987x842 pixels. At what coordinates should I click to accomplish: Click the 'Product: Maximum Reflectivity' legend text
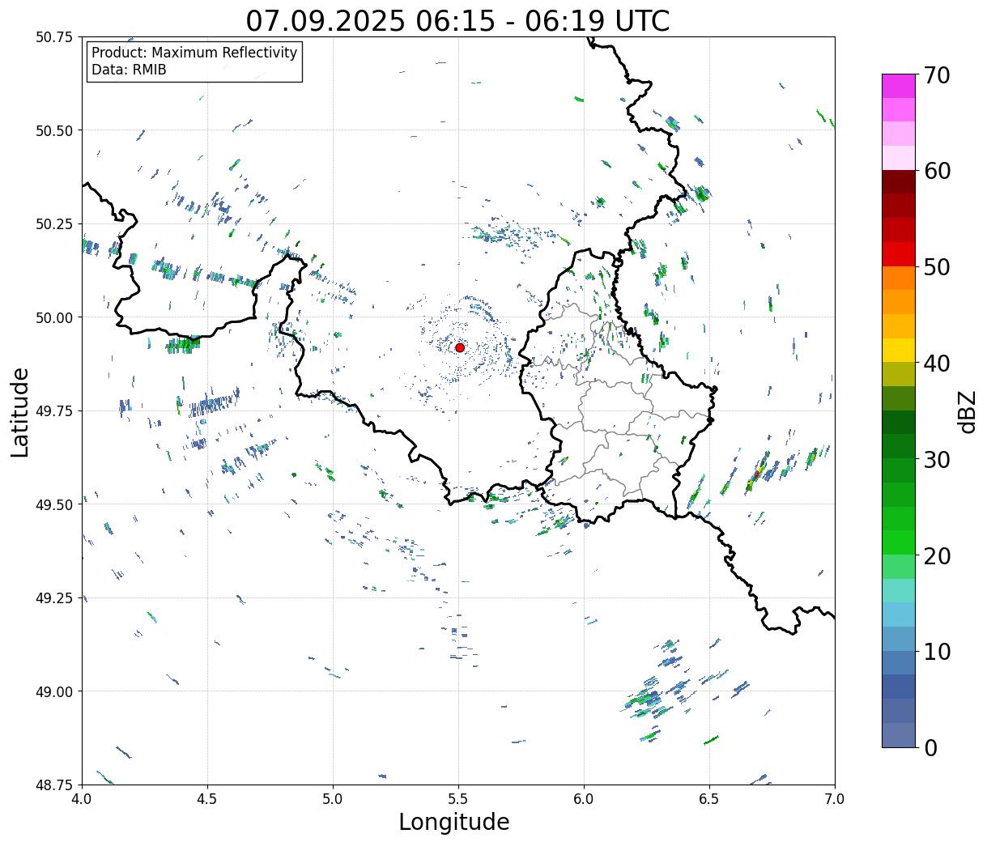(194, 53)
